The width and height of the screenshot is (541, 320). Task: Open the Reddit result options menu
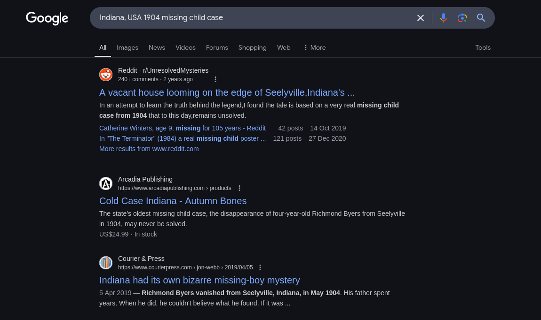tap(215, 79)
